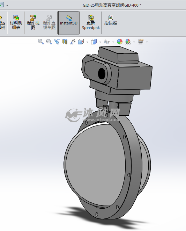The height and width of the screenshot is (231, 186).
Task: Click the Hide/Show Items glasses icon
Action: tap(107, 42)
